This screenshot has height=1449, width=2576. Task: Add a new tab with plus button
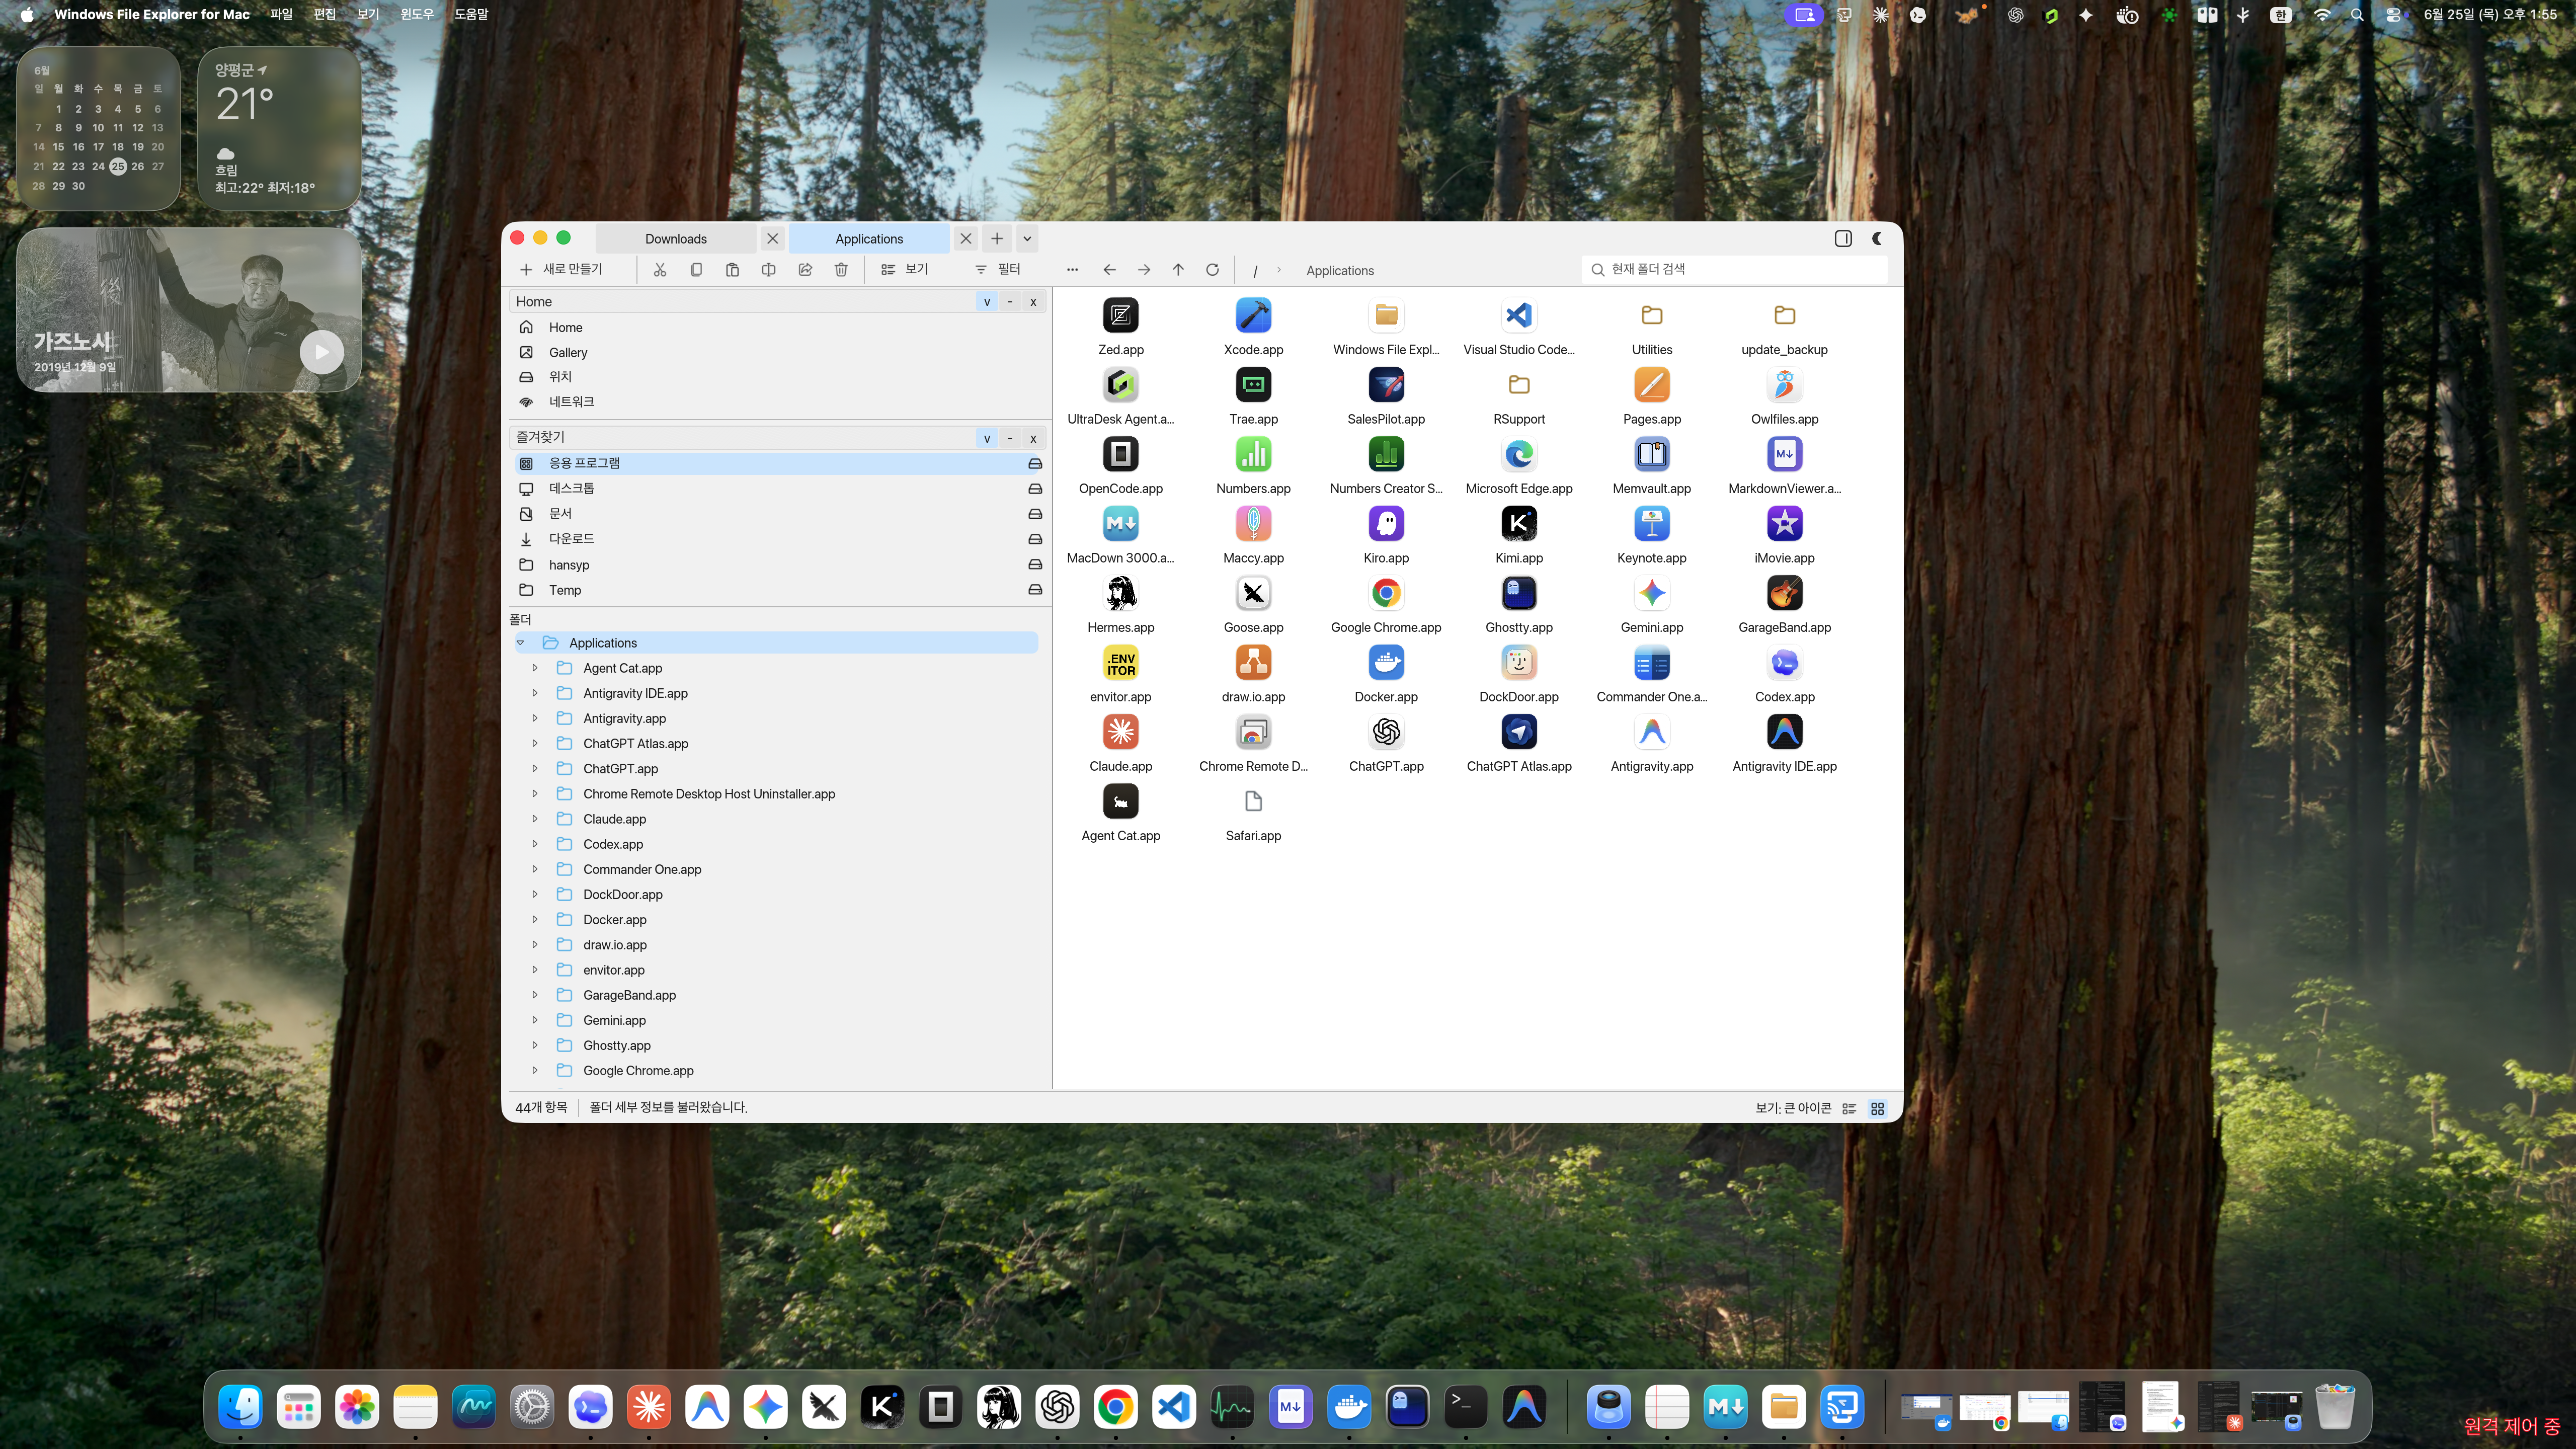click(997, 238)
